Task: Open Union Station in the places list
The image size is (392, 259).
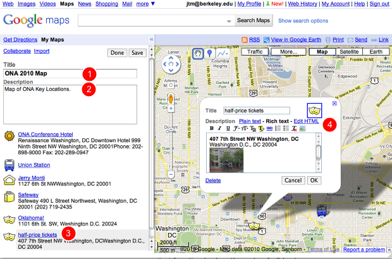Action: [34, 165]
